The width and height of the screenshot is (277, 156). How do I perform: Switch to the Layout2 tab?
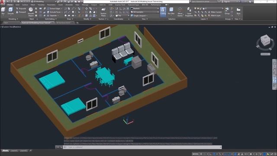[23, 151]
